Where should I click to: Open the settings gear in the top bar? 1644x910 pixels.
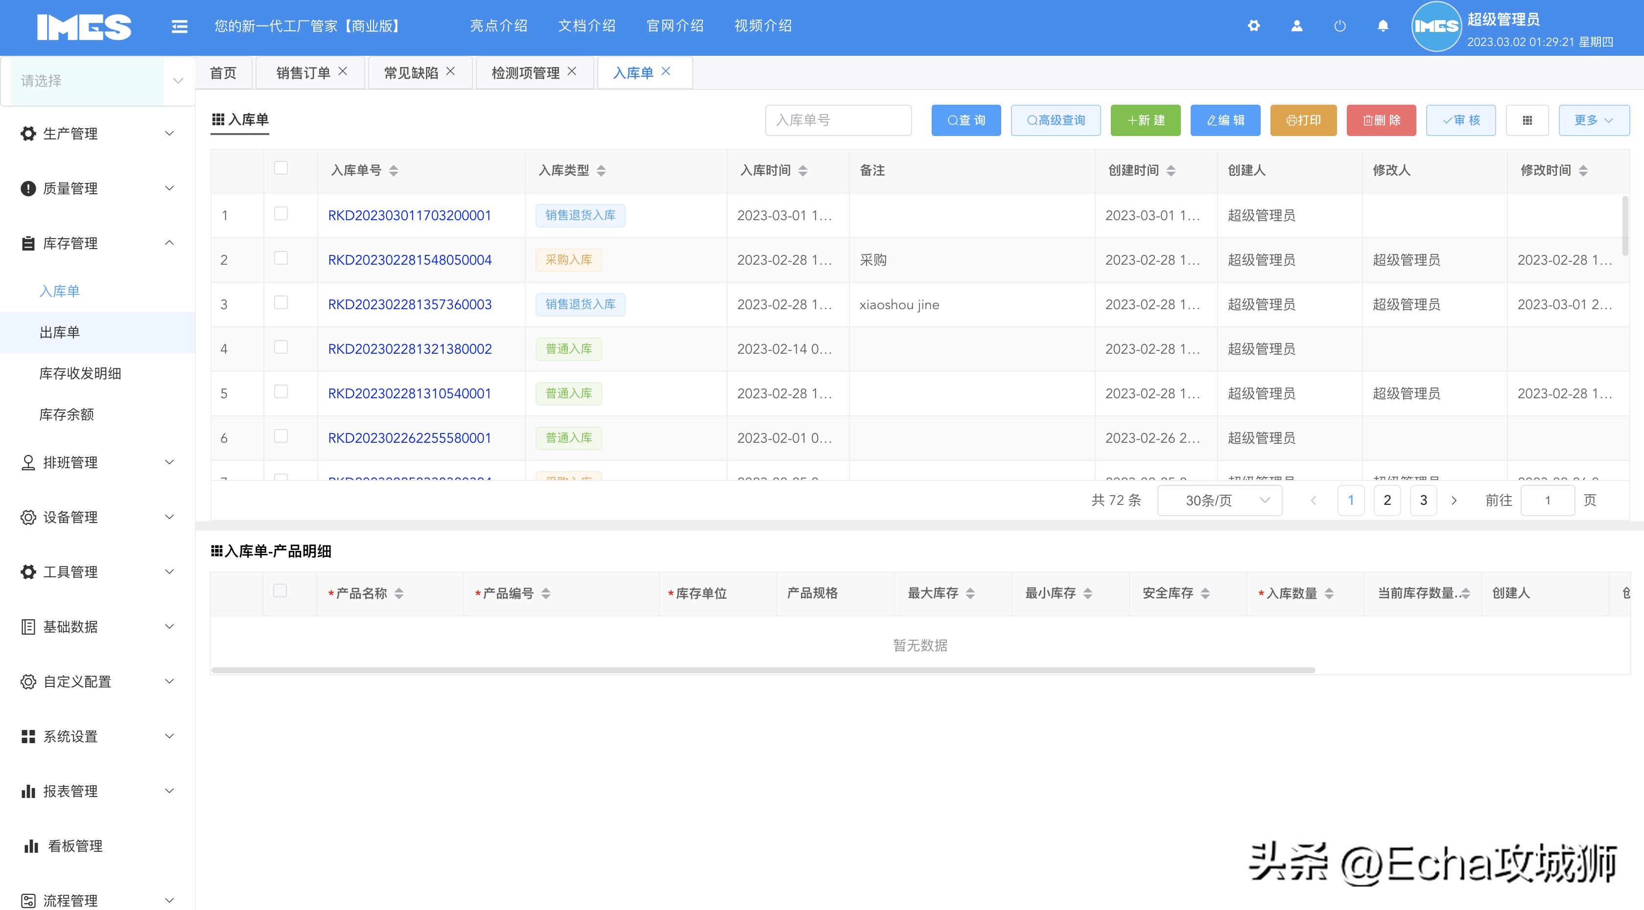pyautogui.click(x=1254, y=25)
